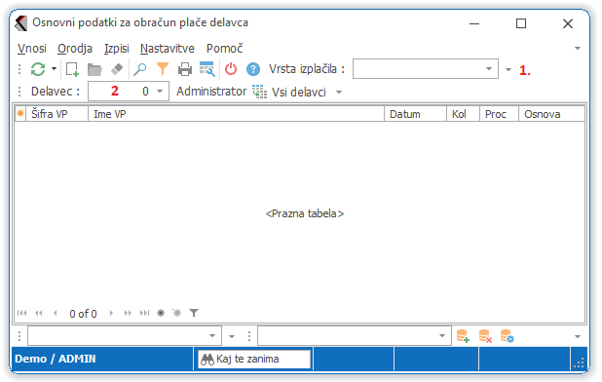
Task: Click previous page navigator button
Action: pos(39,313)
